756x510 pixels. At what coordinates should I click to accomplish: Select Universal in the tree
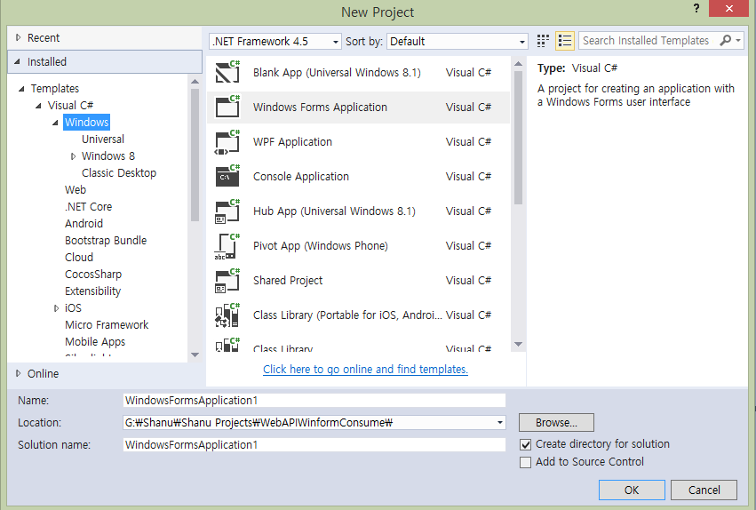tap(103, 139)
